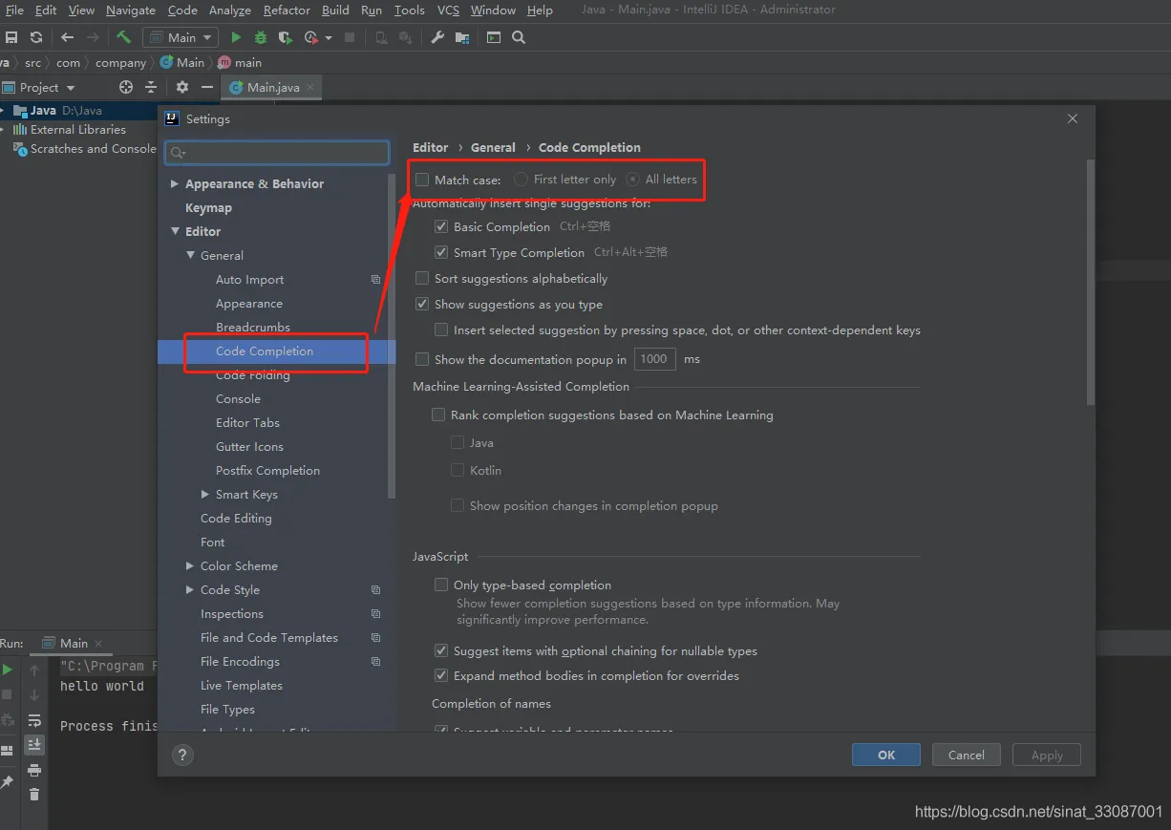Open the Main run configuration dropdown
The width and height of the screenshot is (1171, 830).
[181, 37]
